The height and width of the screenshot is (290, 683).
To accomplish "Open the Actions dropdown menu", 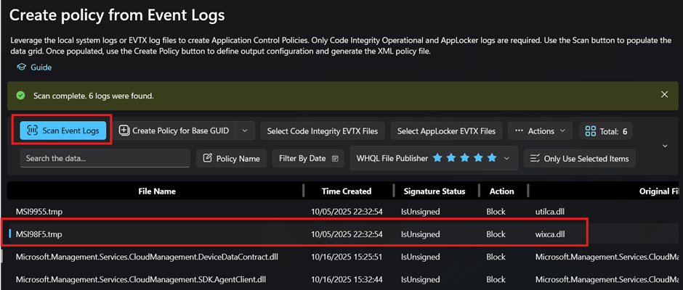I will tap(540, 131).
